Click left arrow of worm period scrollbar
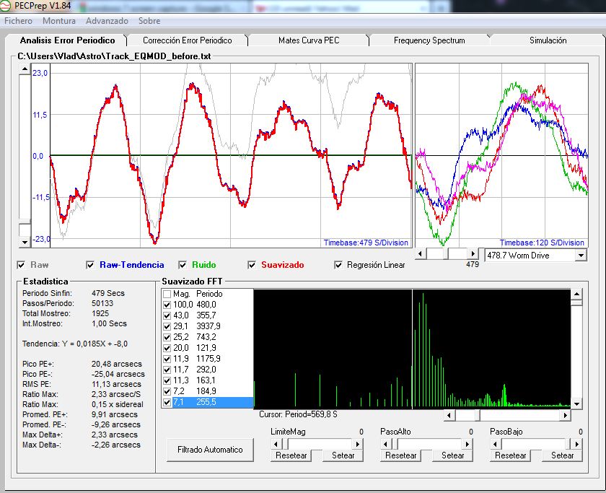 (421, 254)
